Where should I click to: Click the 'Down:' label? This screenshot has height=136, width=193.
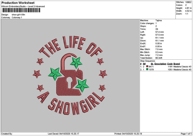click(x=143, y=41)
